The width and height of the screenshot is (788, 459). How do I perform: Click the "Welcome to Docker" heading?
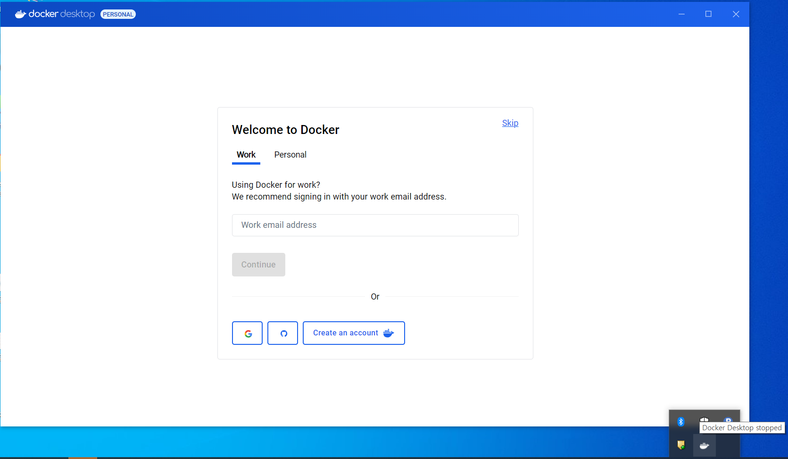(x=286, y=130)
